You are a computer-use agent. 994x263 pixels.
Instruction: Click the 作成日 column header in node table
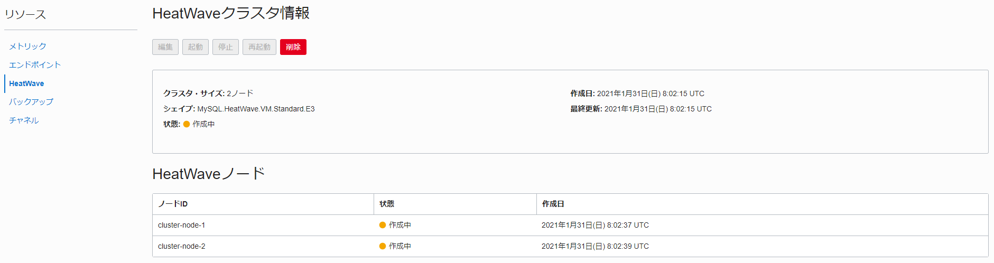pyautogui.click(x=553, y=204)
